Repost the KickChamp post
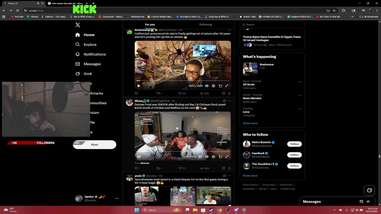Image resolution: width=381 pixels, height=214 pixels. pos(159,93)
